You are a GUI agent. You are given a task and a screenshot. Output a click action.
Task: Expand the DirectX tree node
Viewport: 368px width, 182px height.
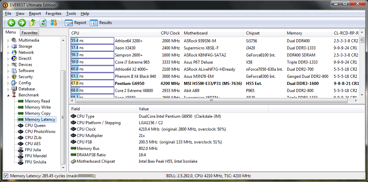click(8, 59)
